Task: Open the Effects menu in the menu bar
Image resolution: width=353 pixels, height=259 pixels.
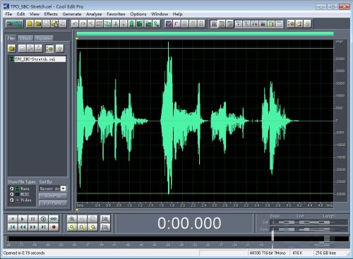Action: (x=51, y=14)
